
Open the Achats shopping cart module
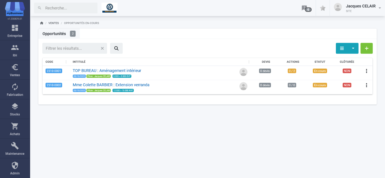(15, 129)
